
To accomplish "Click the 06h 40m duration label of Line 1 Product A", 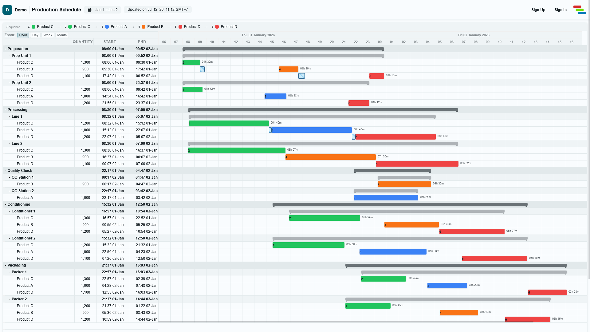I will [x=359, y=129].
